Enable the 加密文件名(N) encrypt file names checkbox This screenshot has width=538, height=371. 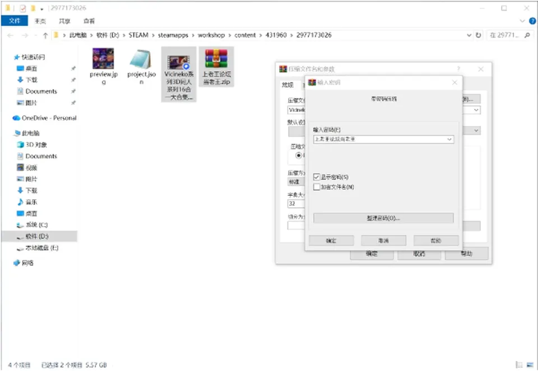316,187
